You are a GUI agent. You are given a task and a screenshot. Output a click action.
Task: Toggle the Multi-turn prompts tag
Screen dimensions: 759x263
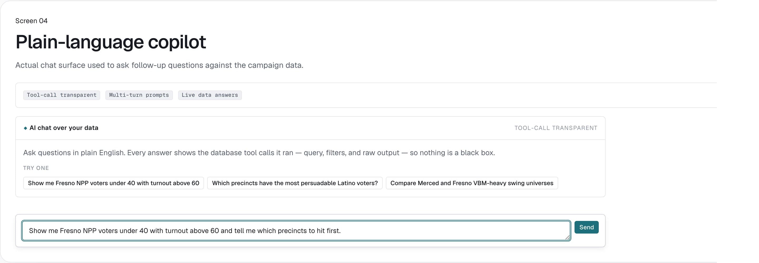(x=139, y=95)
